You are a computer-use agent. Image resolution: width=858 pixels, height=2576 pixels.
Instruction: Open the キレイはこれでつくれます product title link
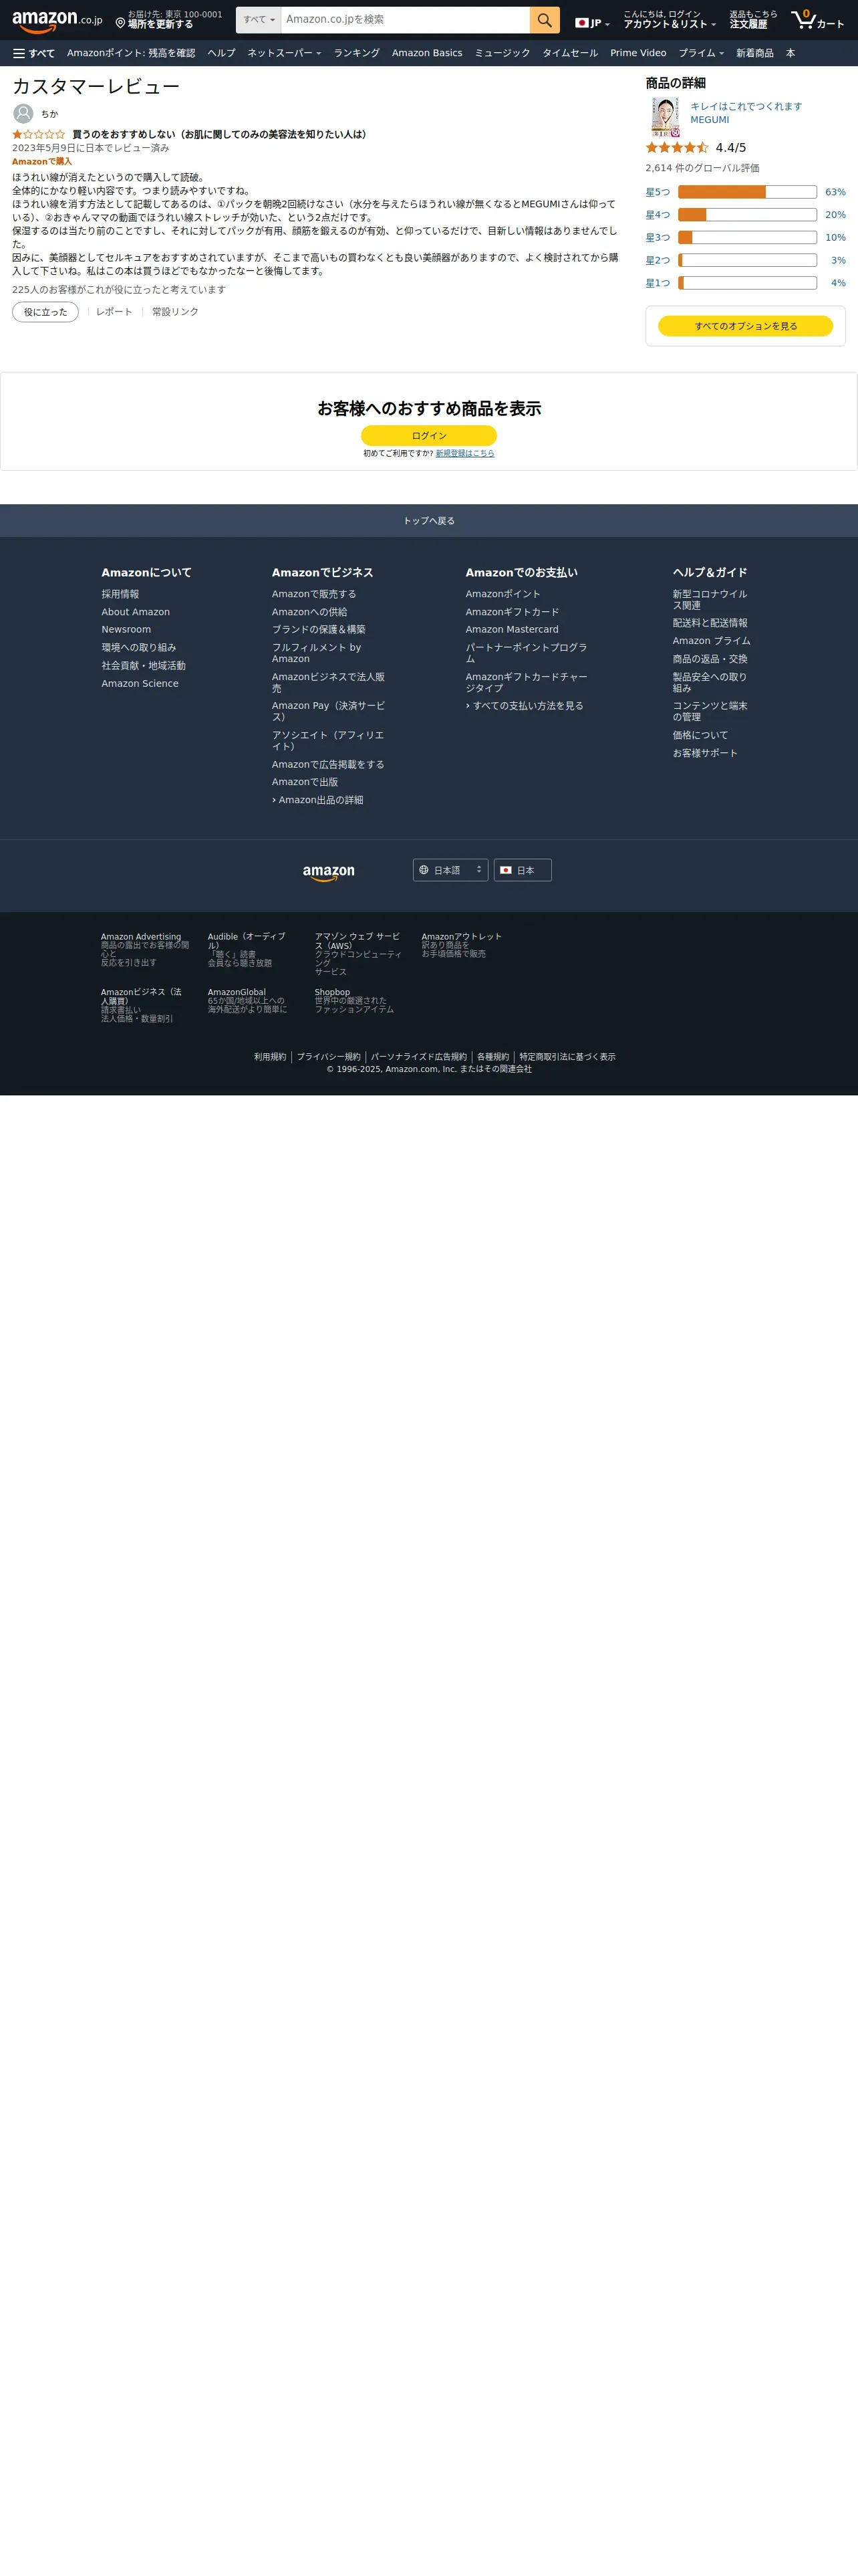point(746,106)
